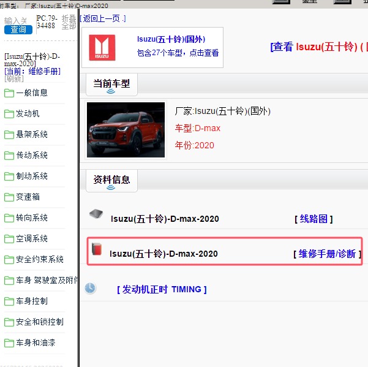Click 折叠全部 to collapse all
Image resolution: width=368 pixels, height=367 pixels.
pyautogui.click(x=69, y=22)
